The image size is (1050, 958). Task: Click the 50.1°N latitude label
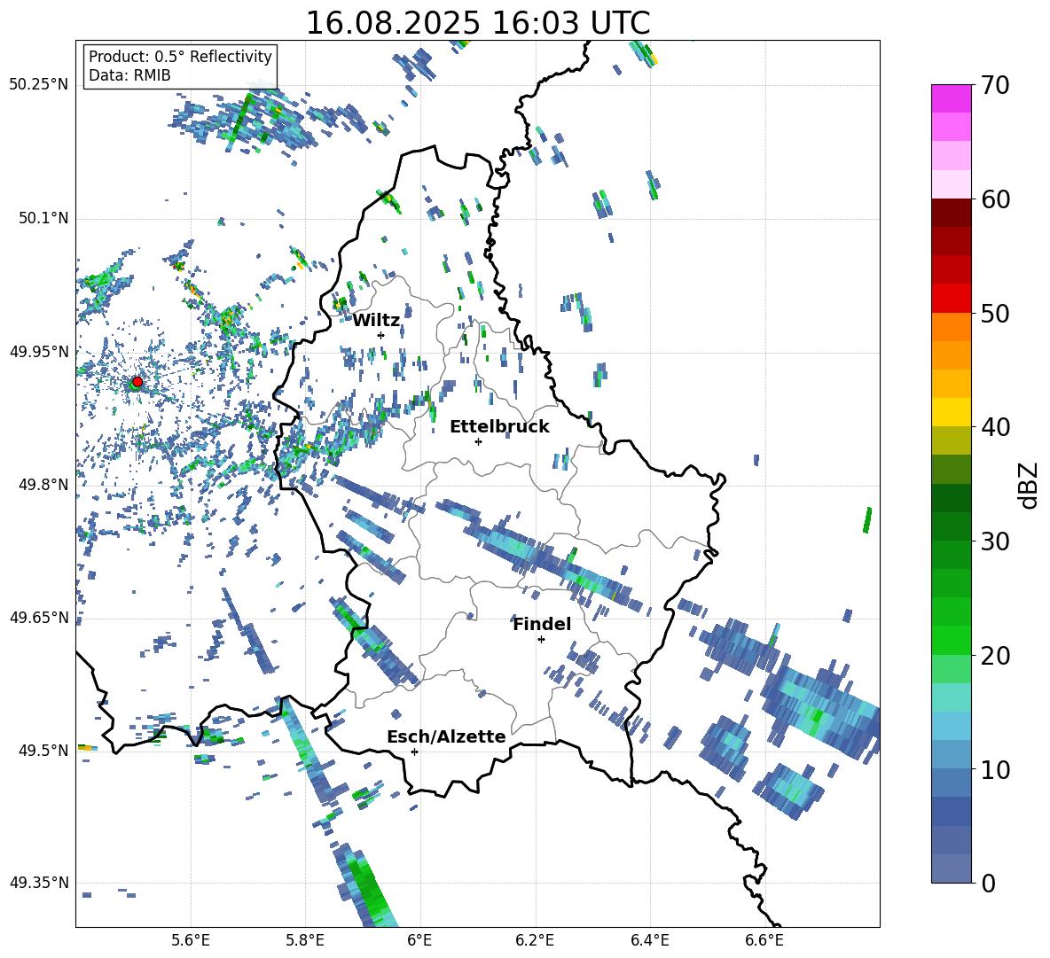pyautogui.click(x=43, y=218)
